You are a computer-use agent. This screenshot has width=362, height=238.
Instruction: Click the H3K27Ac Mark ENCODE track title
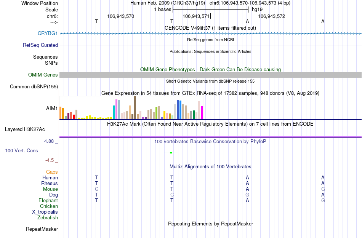(210, 124)
